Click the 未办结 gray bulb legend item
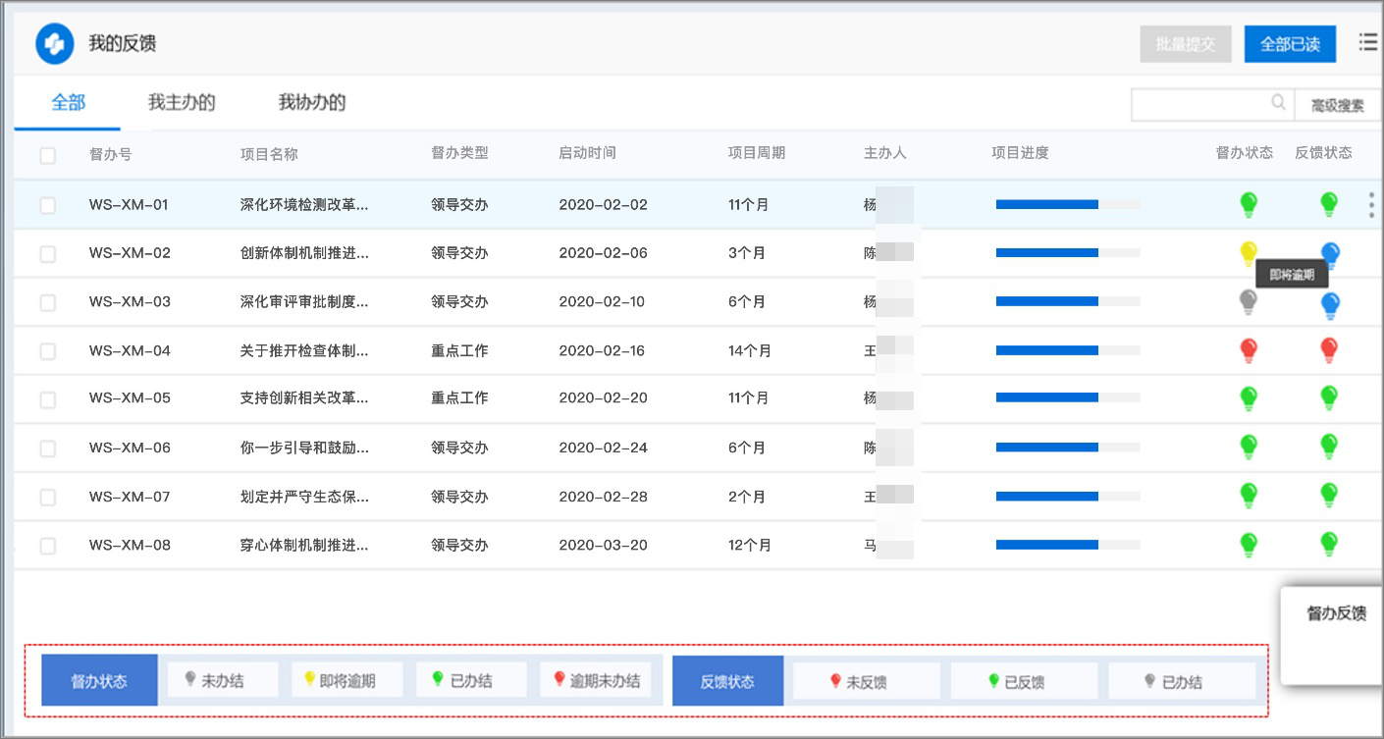Viewport: 1384px width, 739px height. click(222, 680)
